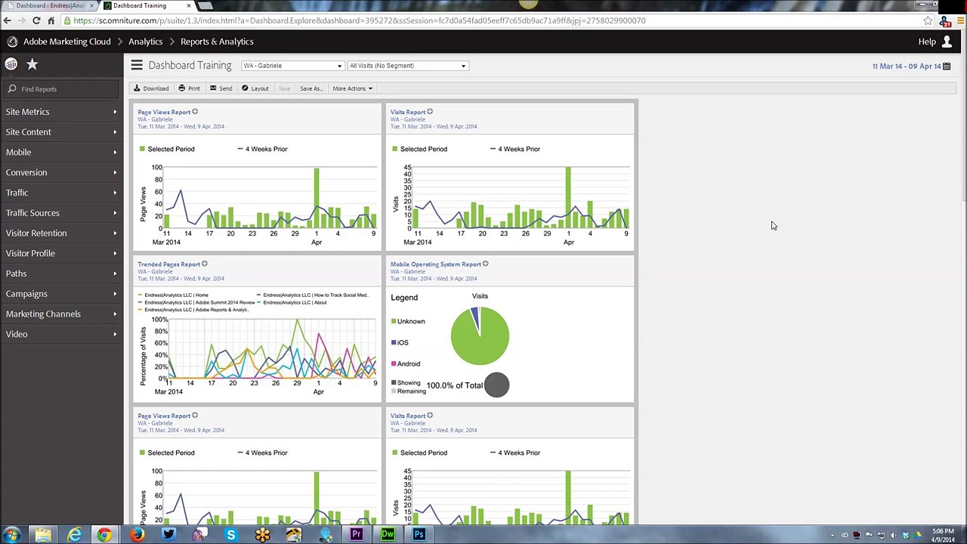This screenshot has width=967, height=544.
Task: Open the Windows Start button
Action: pos(11,535)
